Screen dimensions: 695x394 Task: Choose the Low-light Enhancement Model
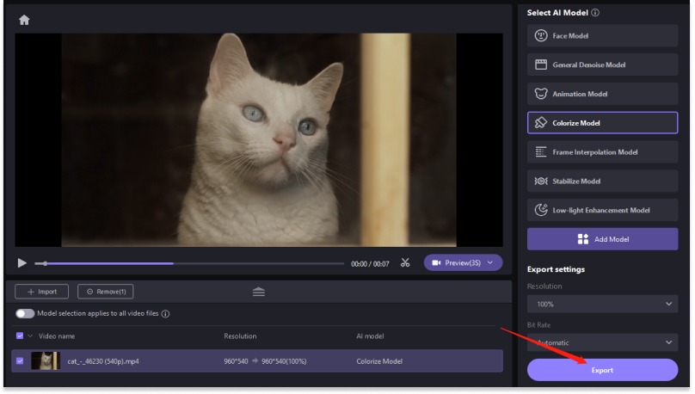(x=602, y=210)
